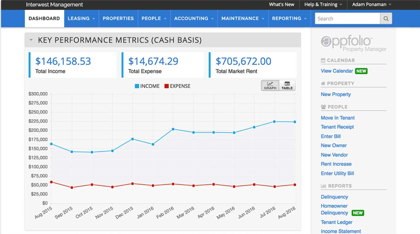Expand the Help & Training menu
Viewport: 420px width, 234px height.
click(323, 4)
